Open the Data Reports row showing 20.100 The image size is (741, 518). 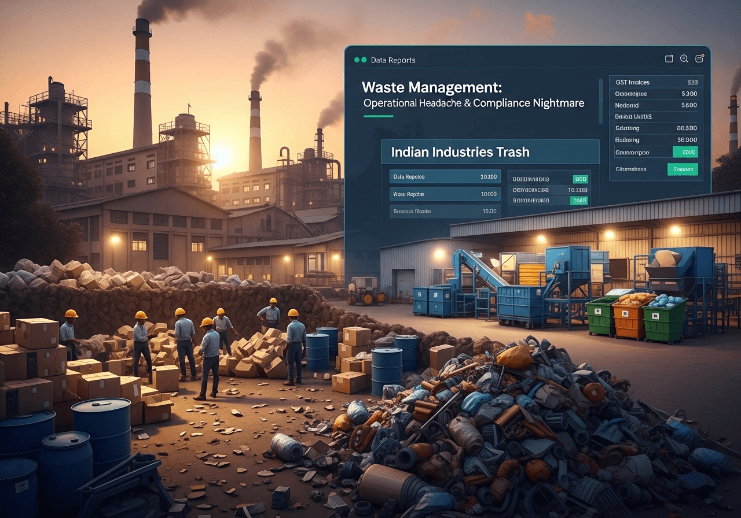tap(445, 177)
